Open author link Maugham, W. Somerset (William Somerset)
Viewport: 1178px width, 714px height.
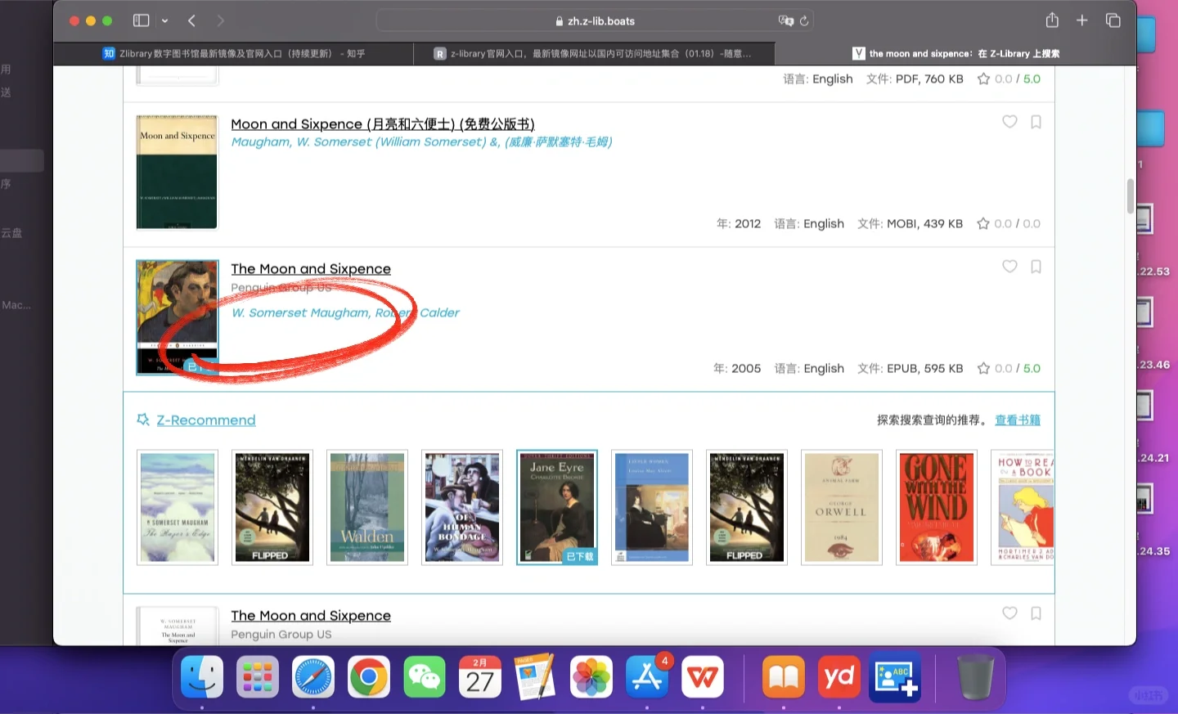click(x=421, y=141)
